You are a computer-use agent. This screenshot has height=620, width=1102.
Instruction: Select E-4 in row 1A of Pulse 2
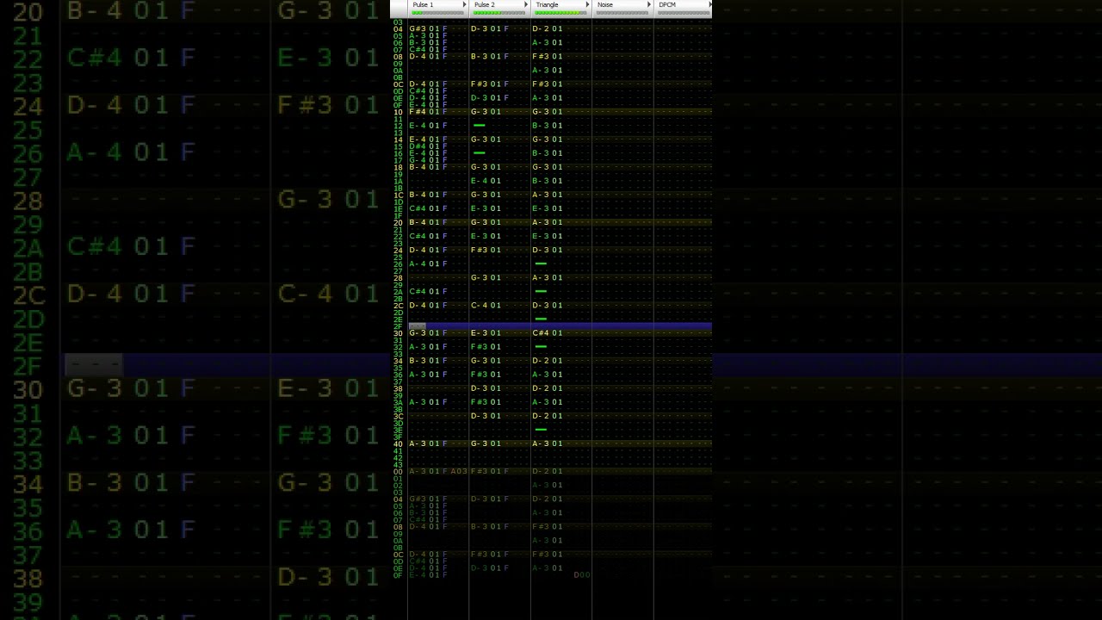[479, 181]
